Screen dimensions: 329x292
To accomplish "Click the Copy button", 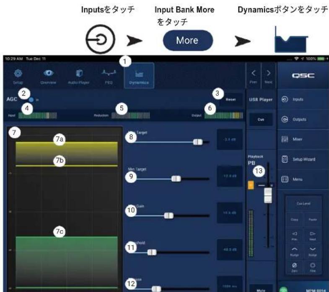I will [294, 220].
